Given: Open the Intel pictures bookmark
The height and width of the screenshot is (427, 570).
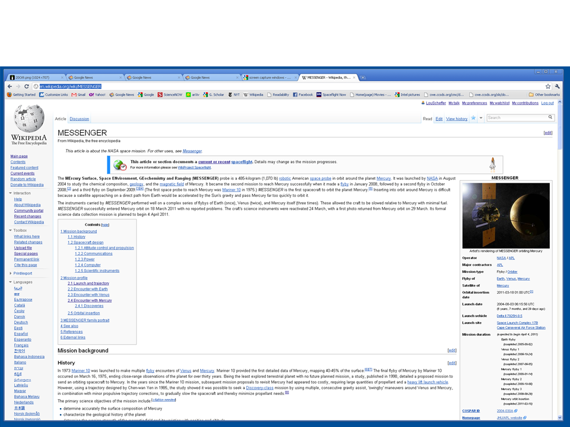Looking at the screenshot, I should coord(407,95).
